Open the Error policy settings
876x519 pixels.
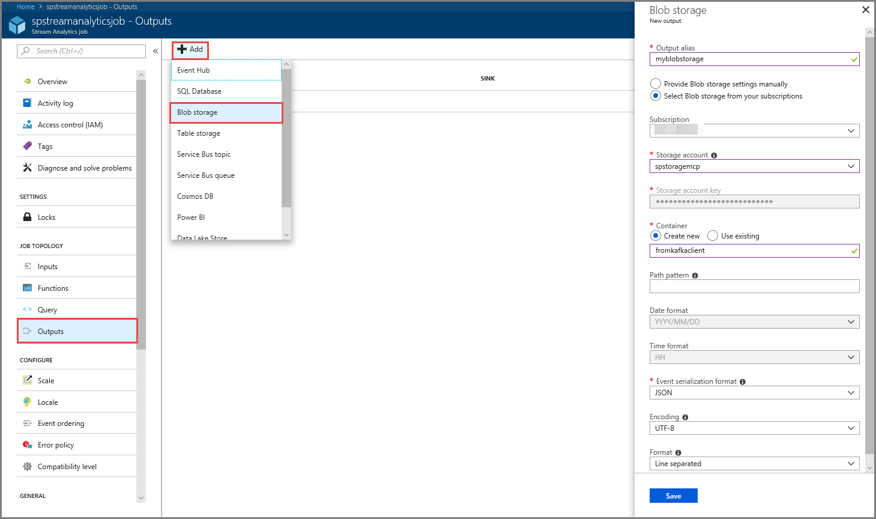(x=55, y=445)
